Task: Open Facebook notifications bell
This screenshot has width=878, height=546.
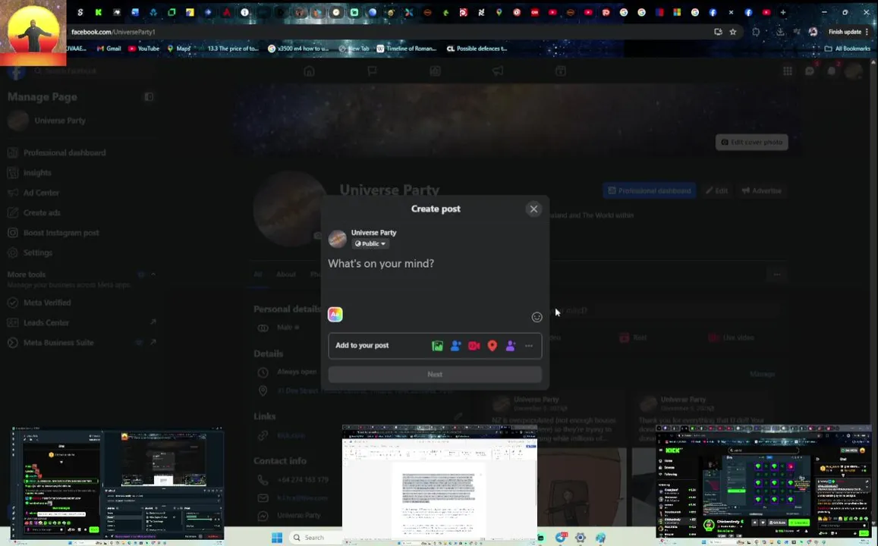Action: tap(832, 71)
